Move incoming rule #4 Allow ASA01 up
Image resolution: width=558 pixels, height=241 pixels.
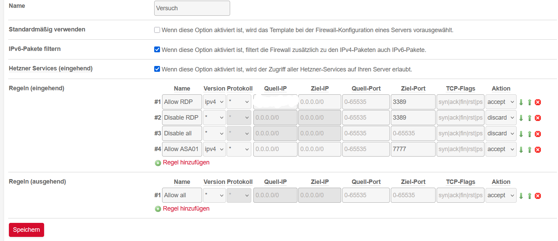point(530,150)
